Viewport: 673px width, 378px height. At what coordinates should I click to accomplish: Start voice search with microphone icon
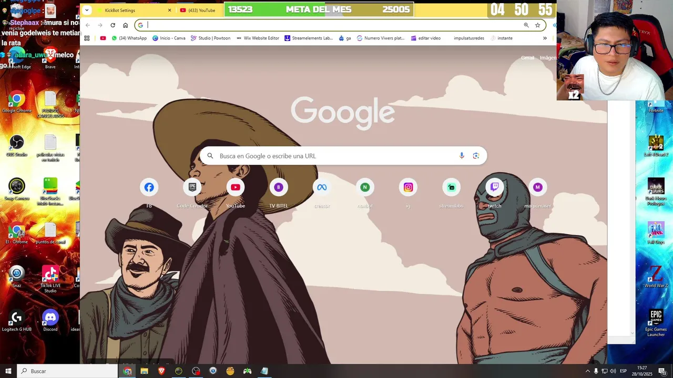[x=462, y=156]
